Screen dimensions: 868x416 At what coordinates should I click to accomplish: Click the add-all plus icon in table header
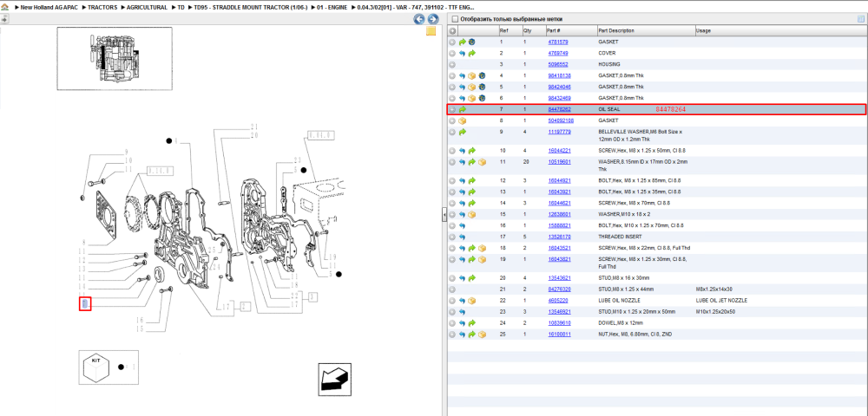click(452, 31)
